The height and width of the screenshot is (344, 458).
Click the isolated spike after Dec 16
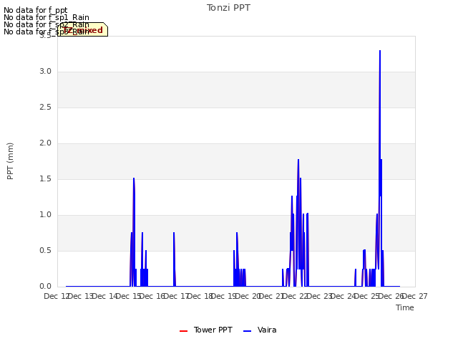[174, 233]
